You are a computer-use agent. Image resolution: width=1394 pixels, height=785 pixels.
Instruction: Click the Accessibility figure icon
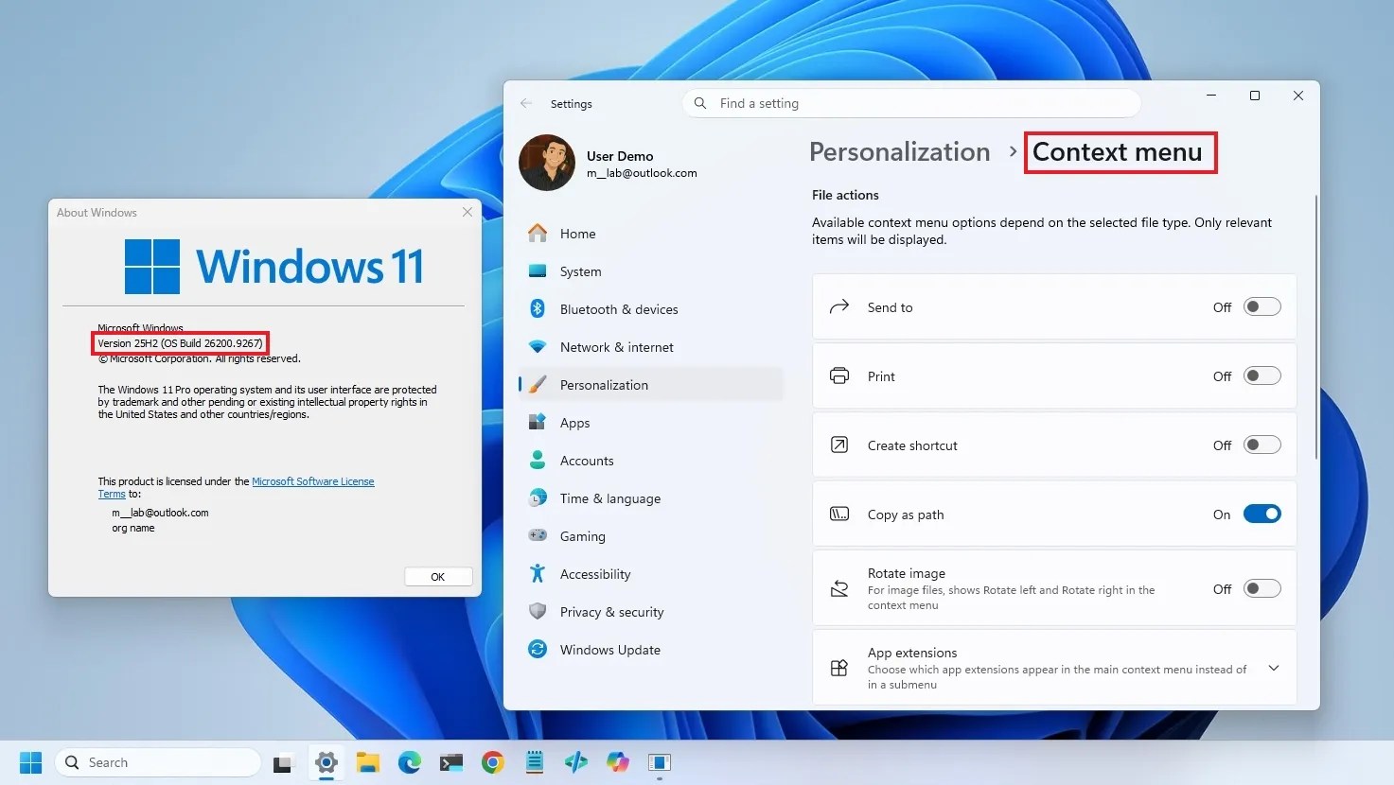point(538,573)
